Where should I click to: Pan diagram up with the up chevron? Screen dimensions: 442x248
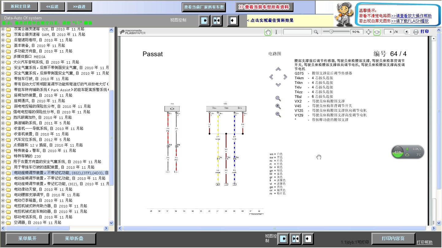[x=278, y=69]
